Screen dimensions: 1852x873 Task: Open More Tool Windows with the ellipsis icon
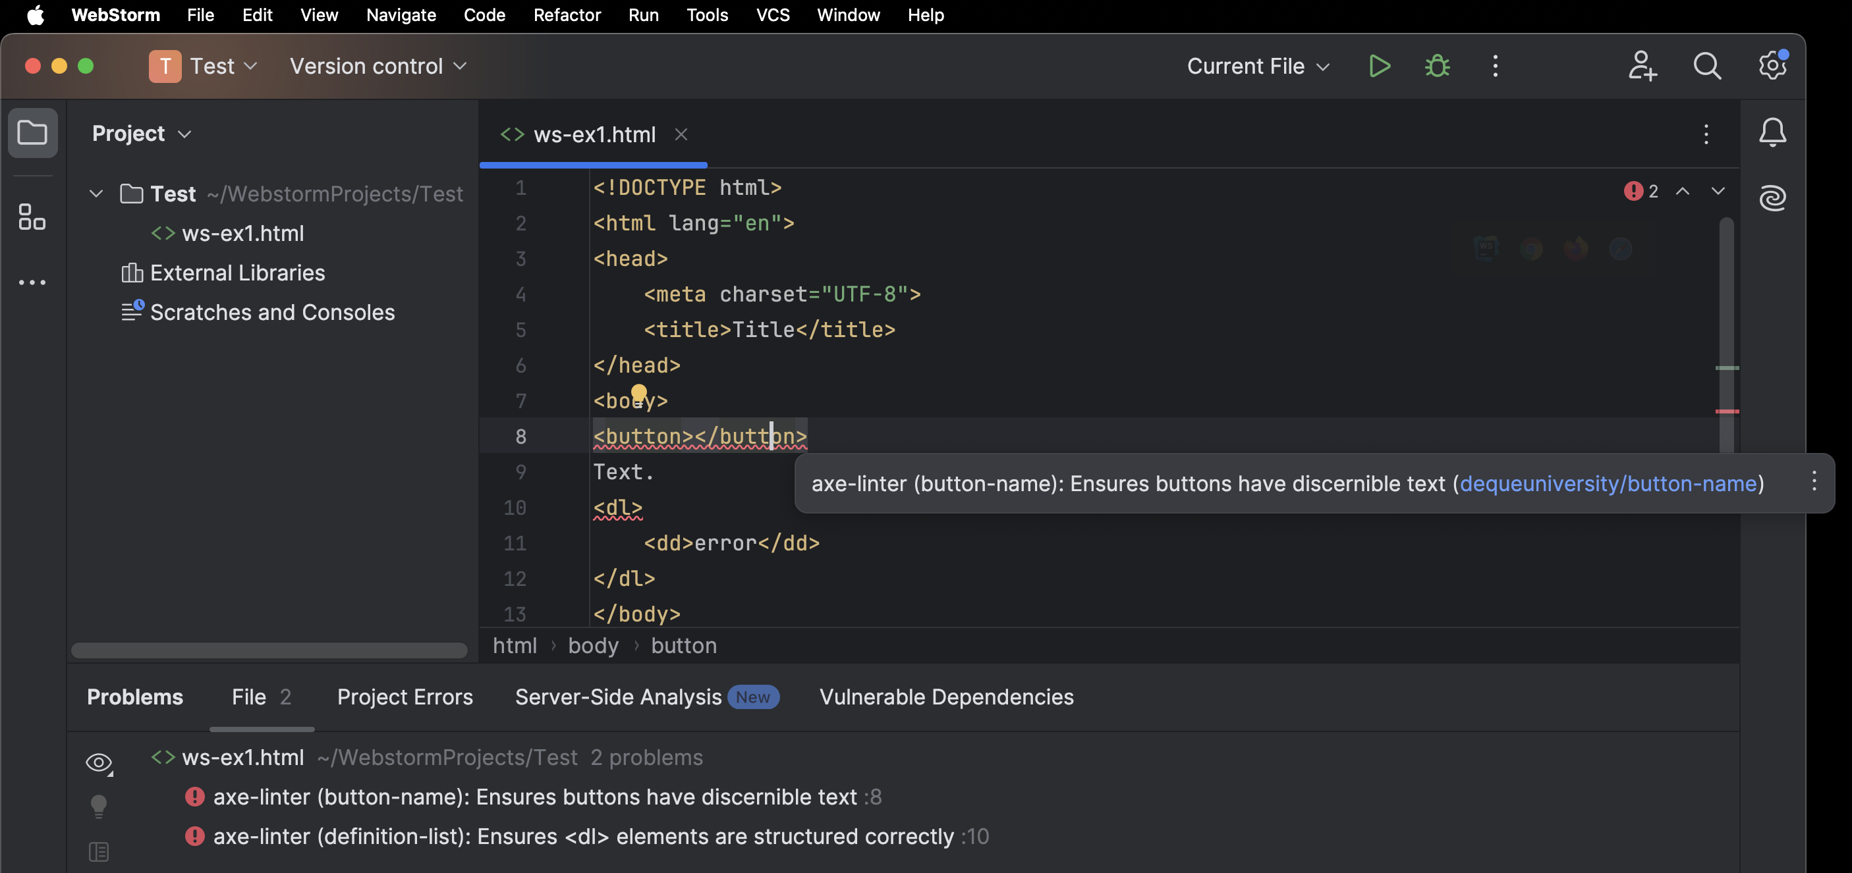click(x=32, y=282)
